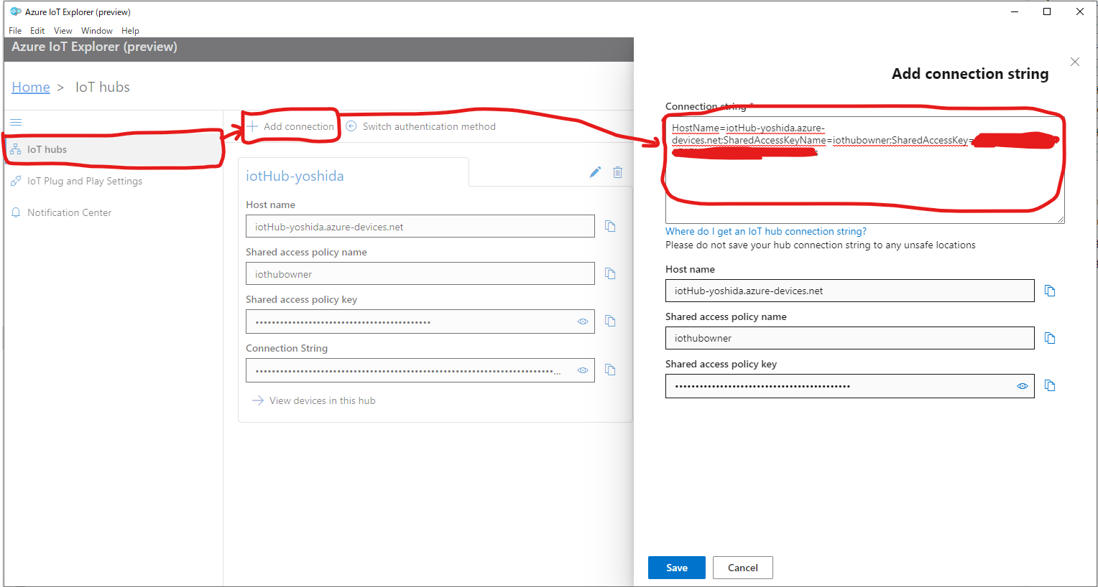Click the Cancel button
The height and width of the screenshot is (587, 1098).
tap(743, 568)
